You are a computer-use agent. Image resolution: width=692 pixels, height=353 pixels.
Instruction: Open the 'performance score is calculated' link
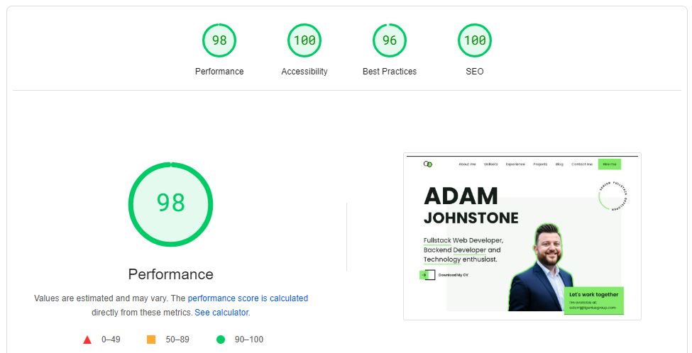pyautogui.click(x=248, y=298)
